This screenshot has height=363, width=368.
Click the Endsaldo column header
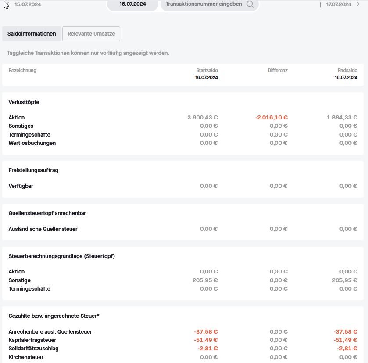[347, 70]
